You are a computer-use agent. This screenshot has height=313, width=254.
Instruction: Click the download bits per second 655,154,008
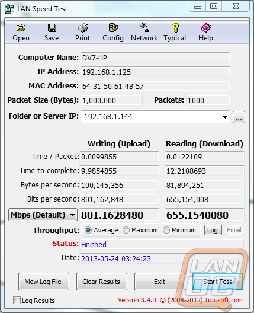pyautogui.click(x=204, y=199)
